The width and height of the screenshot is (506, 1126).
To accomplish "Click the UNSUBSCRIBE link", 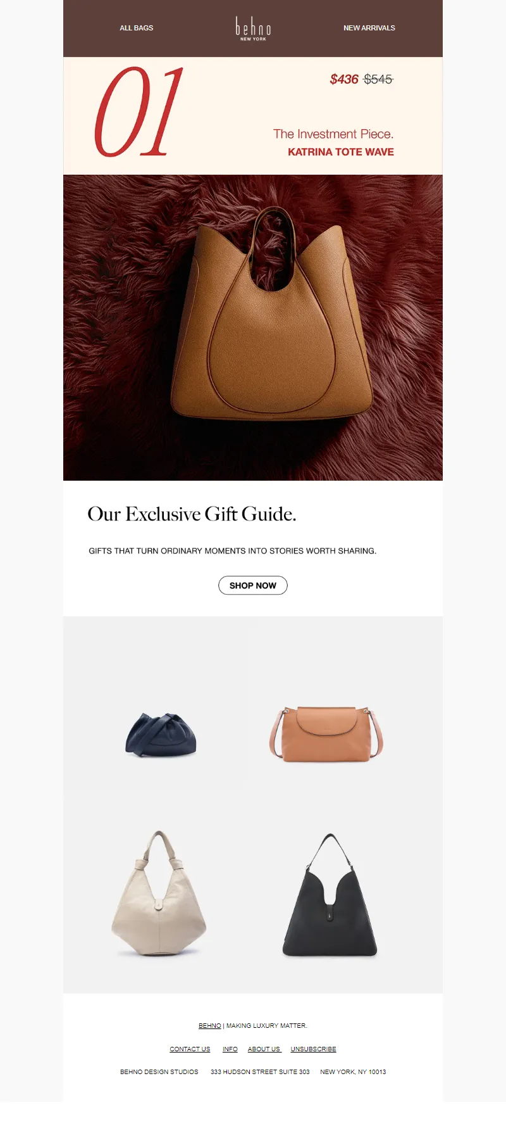I will [314, 1049].
